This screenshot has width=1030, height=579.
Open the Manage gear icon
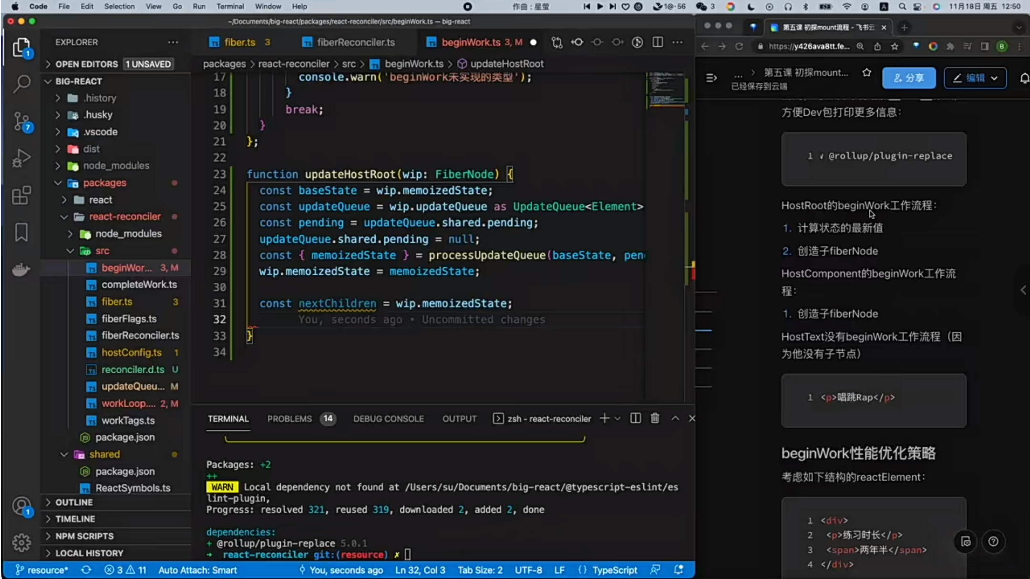(21, 543)
